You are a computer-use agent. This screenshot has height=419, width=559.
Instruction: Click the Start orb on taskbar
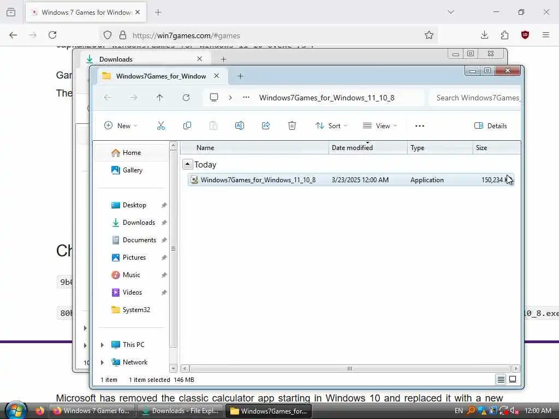click(16, 410)
